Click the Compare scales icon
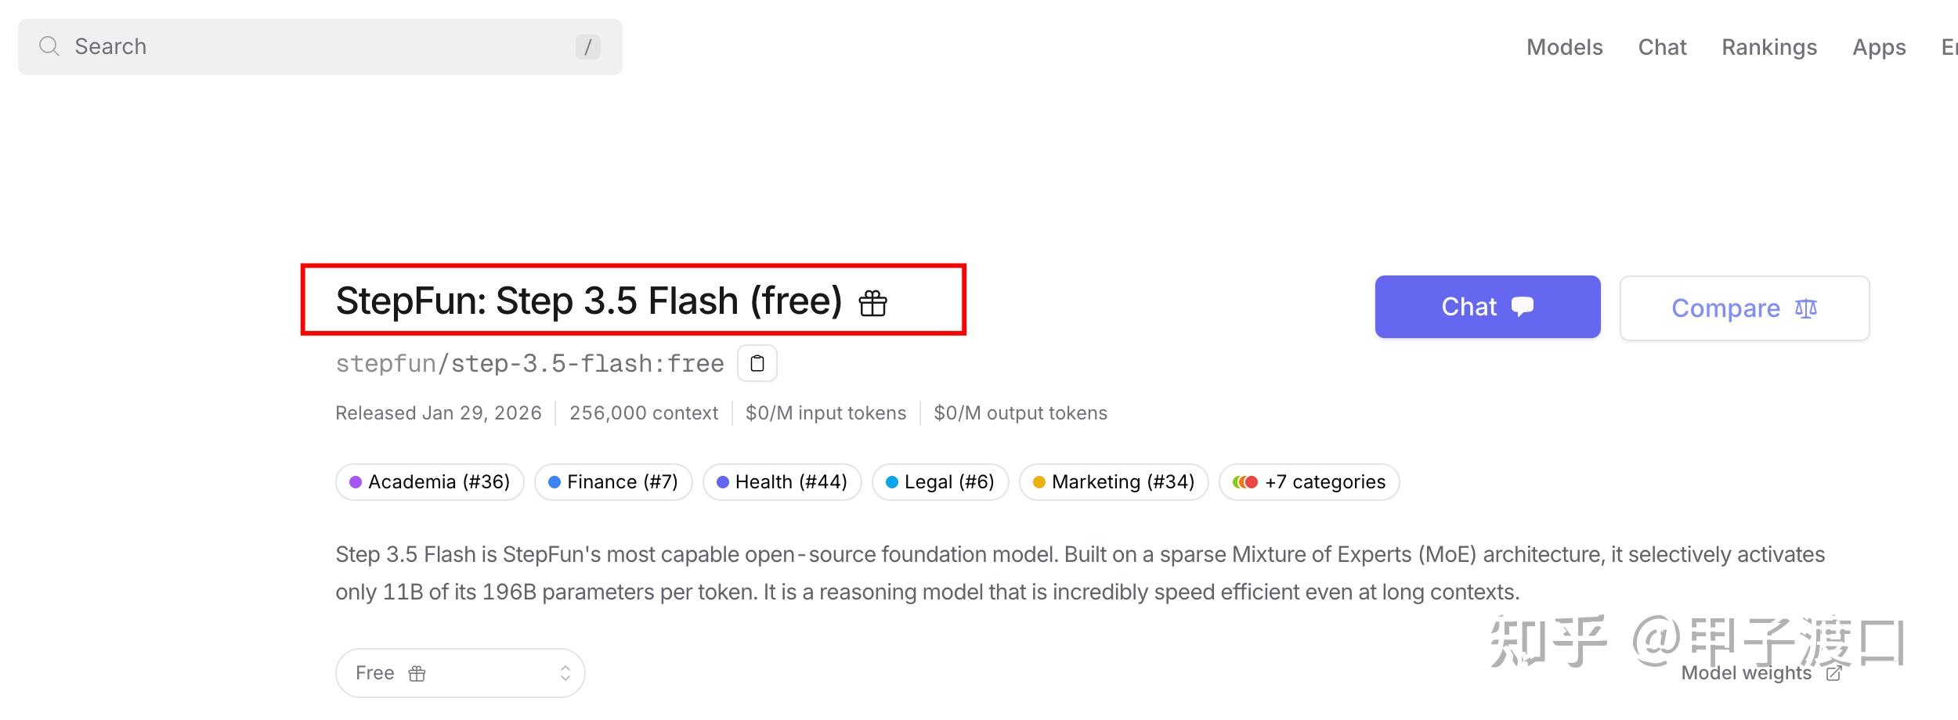 click(1806, 308)
